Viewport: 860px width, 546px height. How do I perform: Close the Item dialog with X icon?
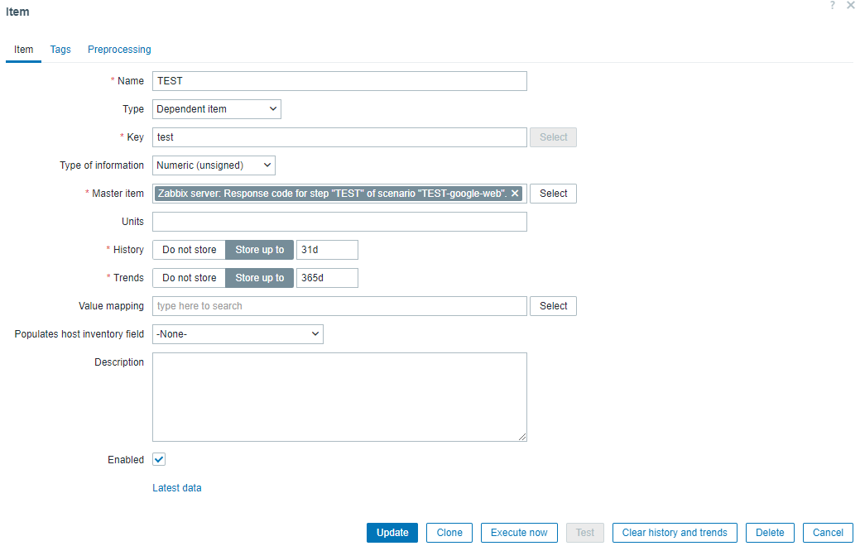850,6
